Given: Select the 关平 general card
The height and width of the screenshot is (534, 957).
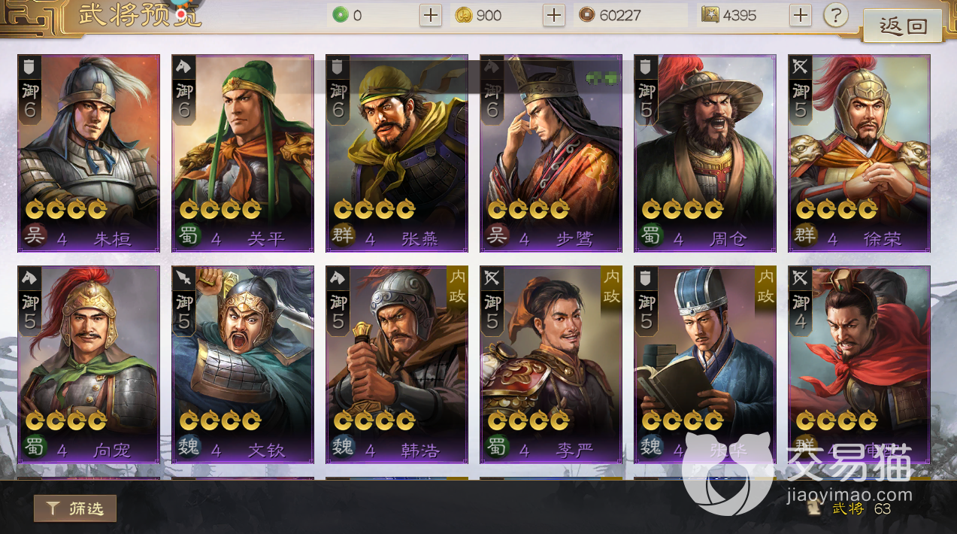Looking at the screenshot, I should point(243,153).
